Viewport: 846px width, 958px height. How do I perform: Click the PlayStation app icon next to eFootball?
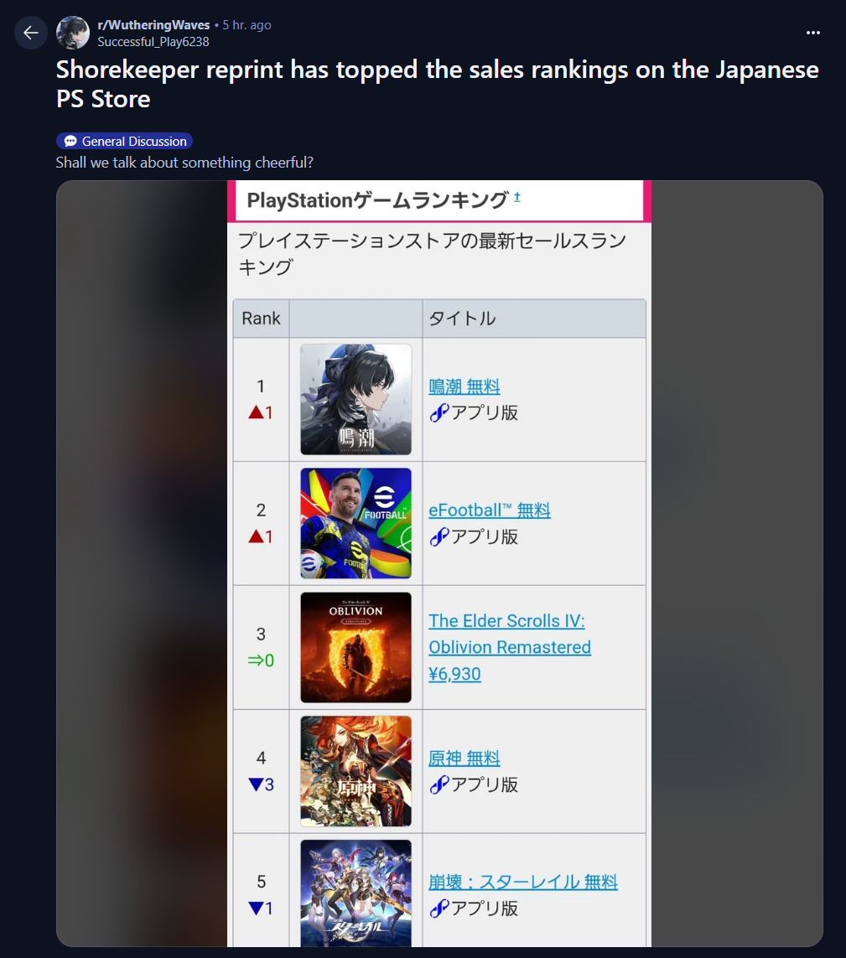439,536
